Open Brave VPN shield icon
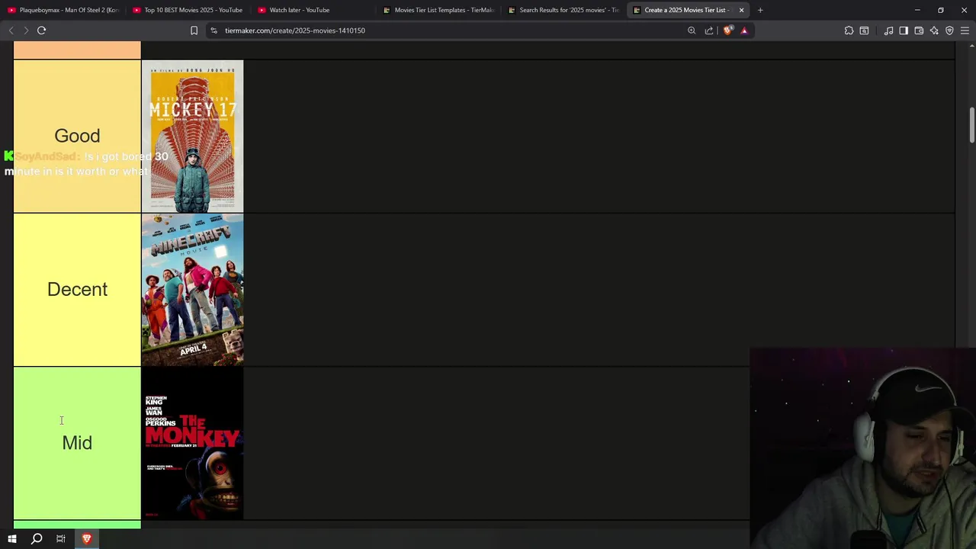Image resolution: width=976 pixels, height=549 pixels. [x=949, y=30]
